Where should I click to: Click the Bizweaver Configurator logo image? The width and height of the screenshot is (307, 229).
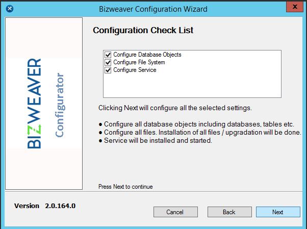44,104
